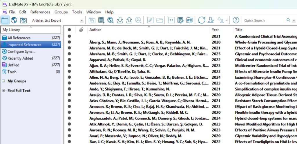
Task: Click the Import download arrow icon
Action: pyautogui.click(x=120, y=20)
